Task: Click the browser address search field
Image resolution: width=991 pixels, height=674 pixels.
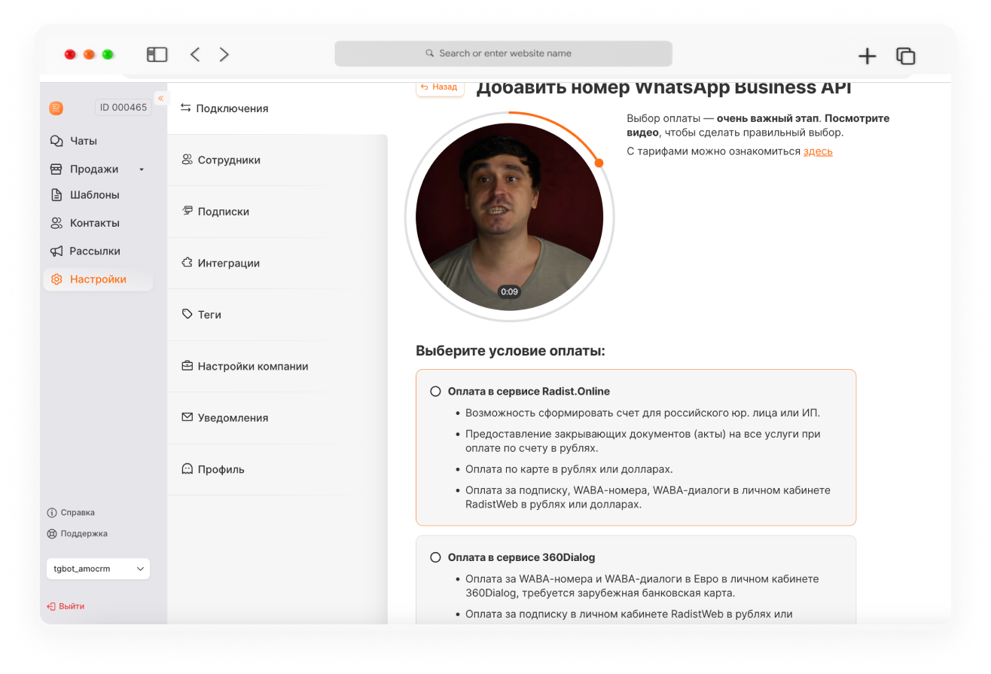Action: tap(503, 53)
